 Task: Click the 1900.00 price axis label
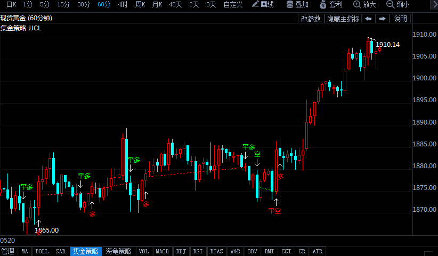coord(424,78)
